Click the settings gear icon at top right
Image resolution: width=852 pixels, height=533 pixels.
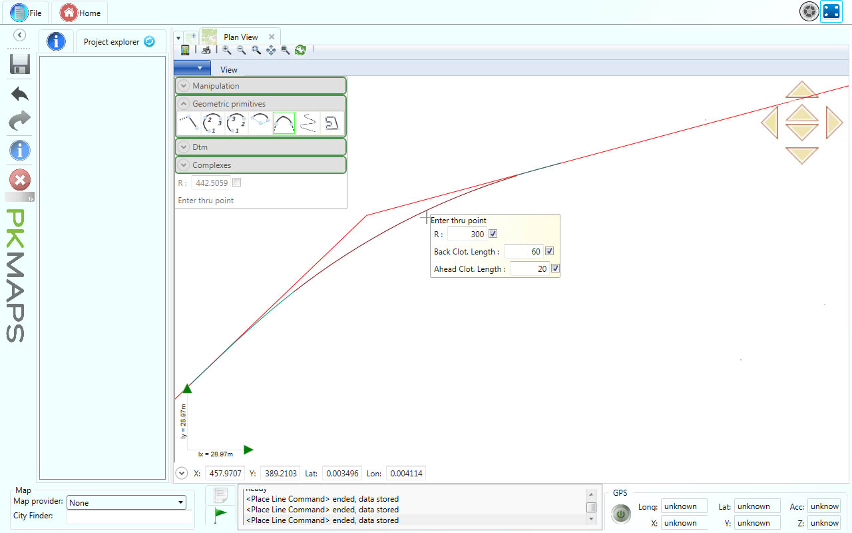pos(809,11)
